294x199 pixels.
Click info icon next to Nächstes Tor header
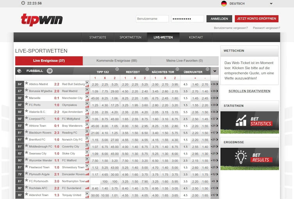pos(177,69)
